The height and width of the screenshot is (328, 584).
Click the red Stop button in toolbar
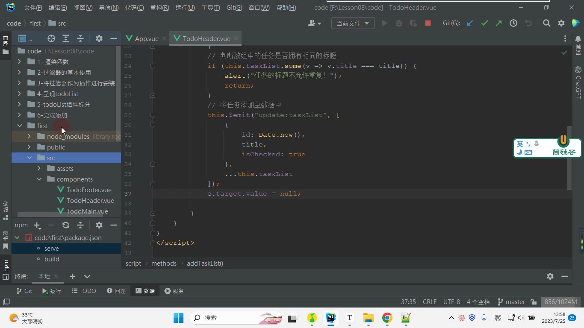[x=428, y=23]
